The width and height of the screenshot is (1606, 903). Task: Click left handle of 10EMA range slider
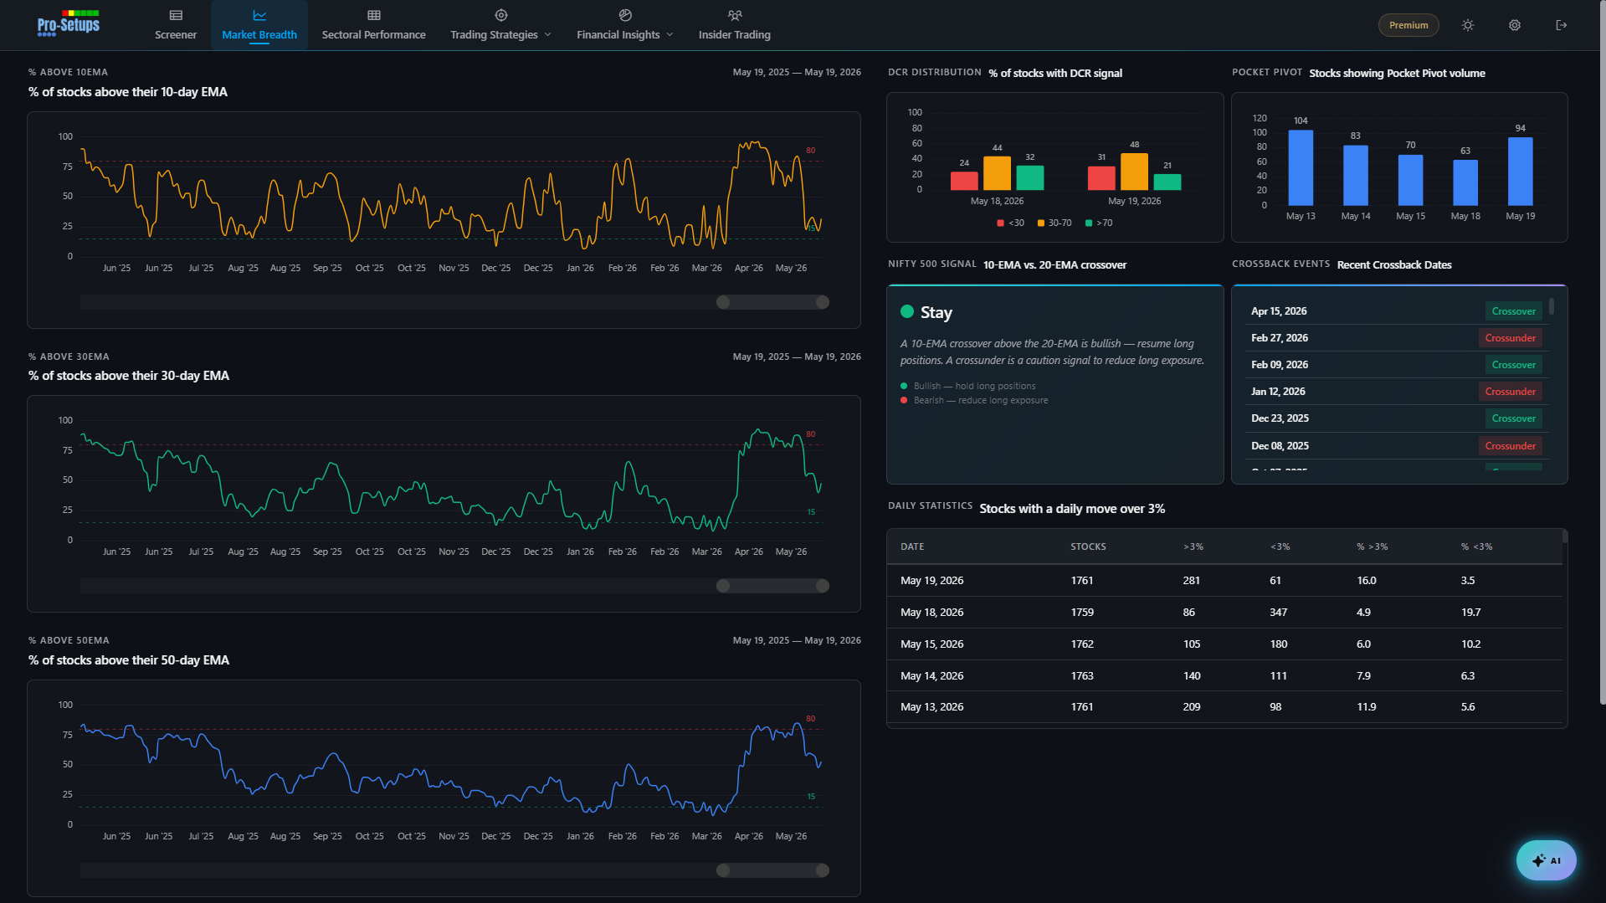[x=723, y=302]
